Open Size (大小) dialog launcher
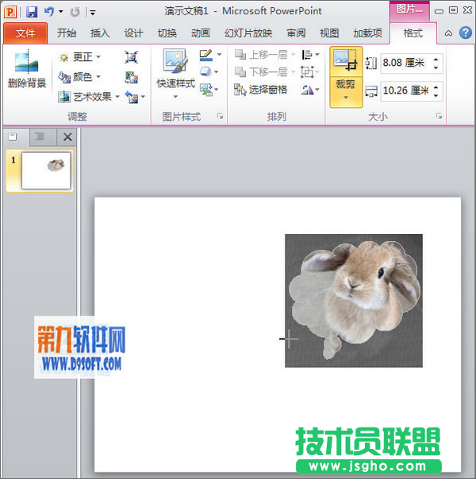 click(x=439, y=116)
